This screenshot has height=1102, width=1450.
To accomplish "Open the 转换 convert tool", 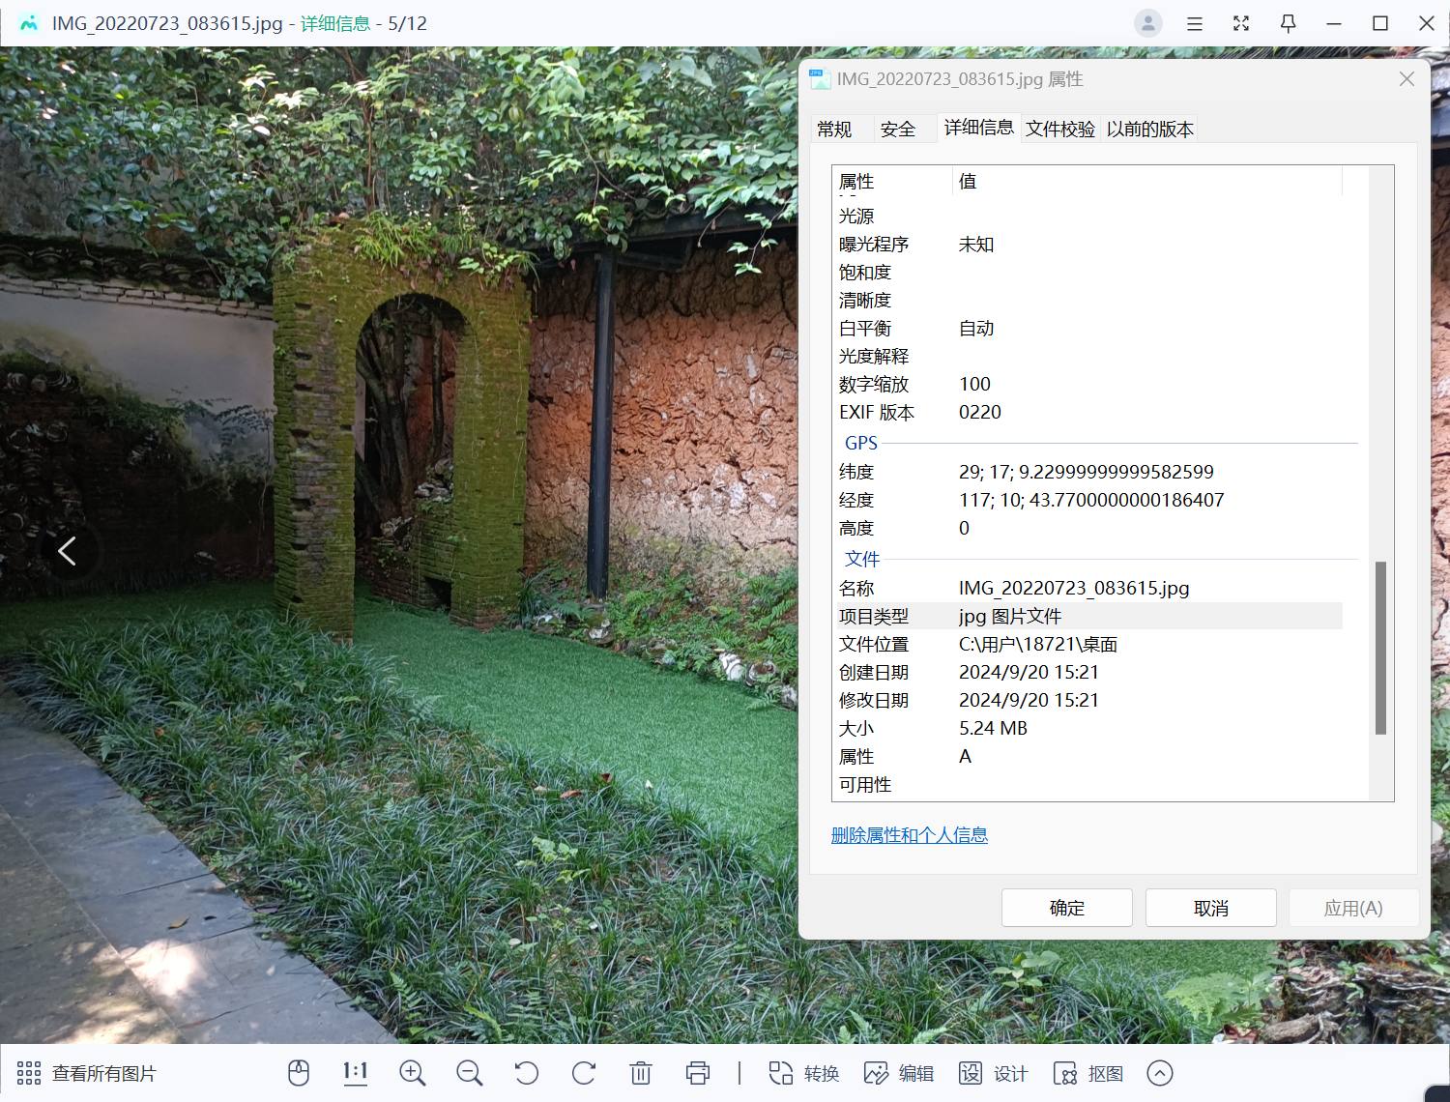I will (x=804, y=1073).
